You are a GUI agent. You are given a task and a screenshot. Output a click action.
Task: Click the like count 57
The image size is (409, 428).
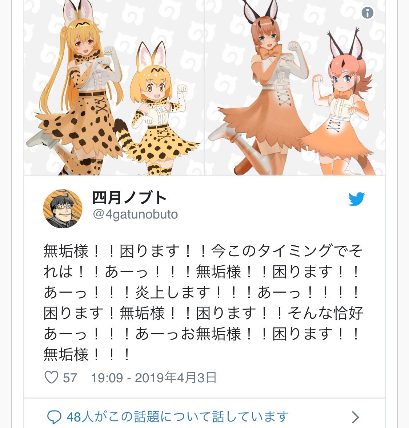70,378
